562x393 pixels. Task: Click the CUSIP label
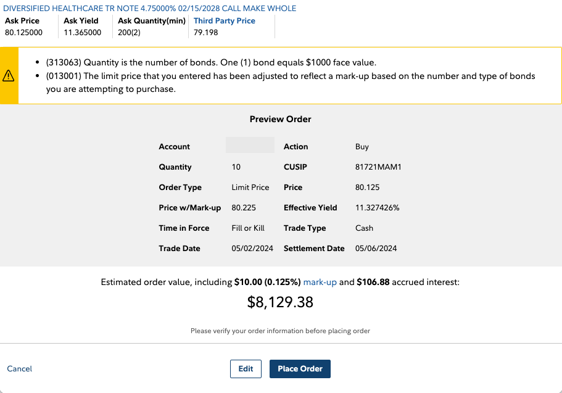[x=295, y=167]
